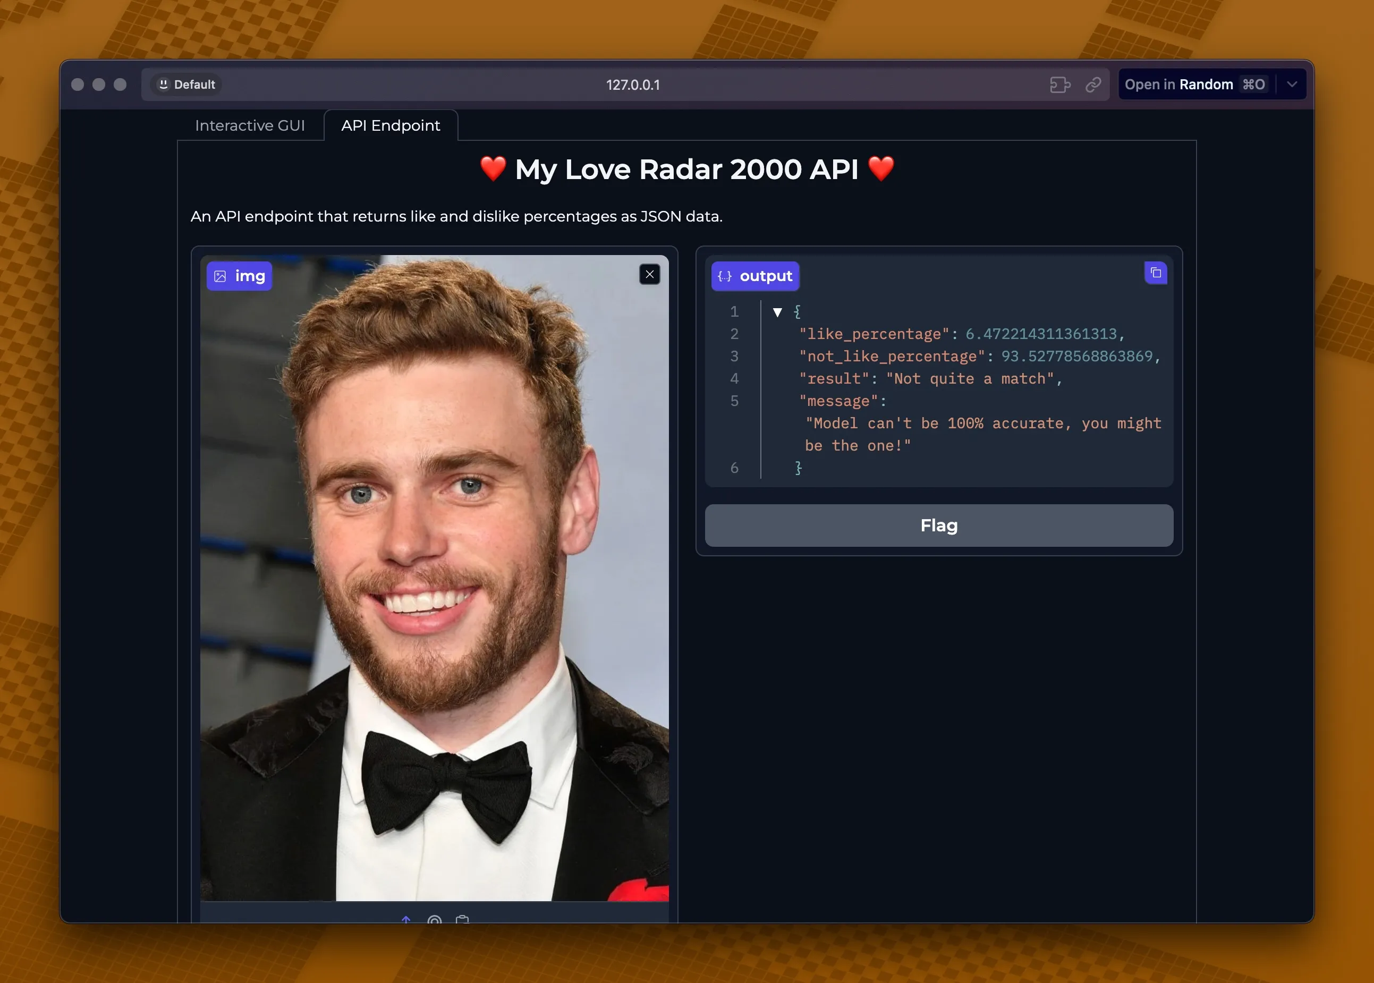Select the API Endpoint tab

coord(391,125)
